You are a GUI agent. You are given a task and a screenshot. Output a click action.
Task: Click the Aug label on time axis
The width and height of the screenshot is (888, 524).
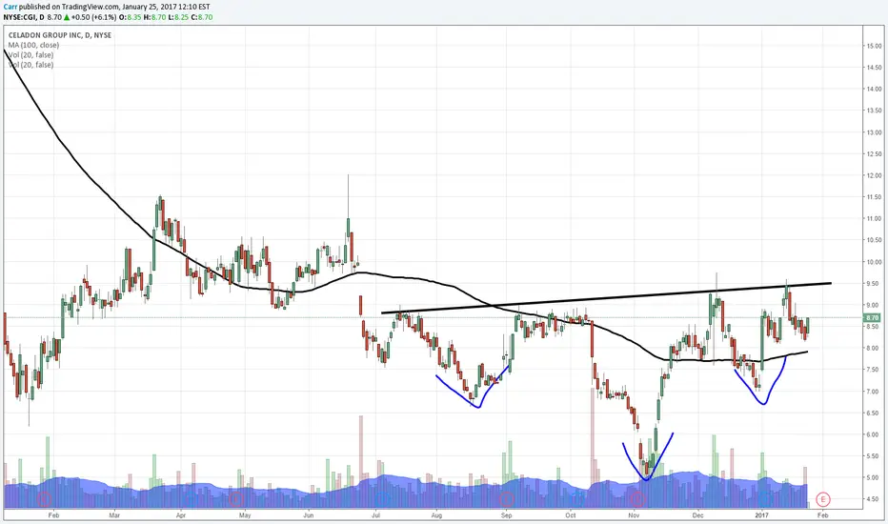pyautogui.click(x=436, y=515)
